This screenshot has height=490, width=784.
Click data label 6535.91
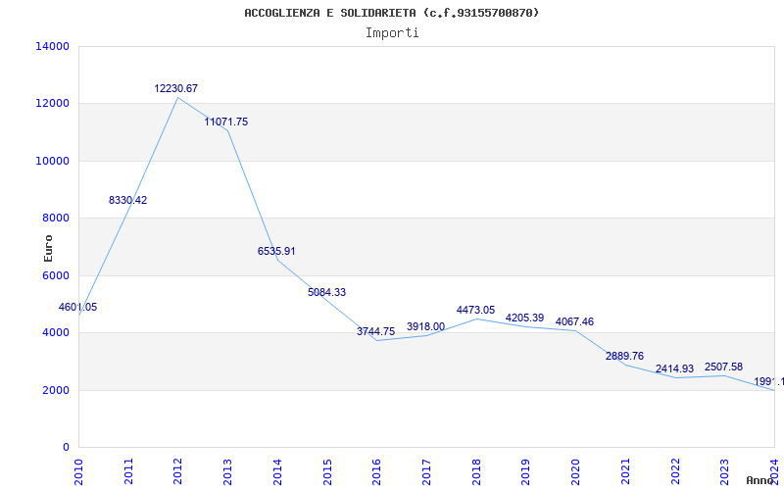pyautogui.click(x=276, y=252)
